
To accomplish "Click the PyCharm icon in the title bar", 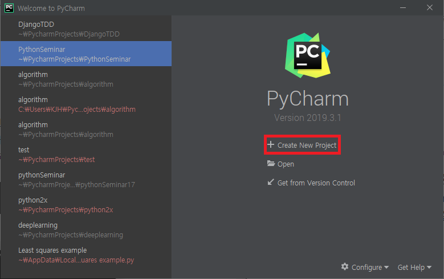I will click(9, 8).
